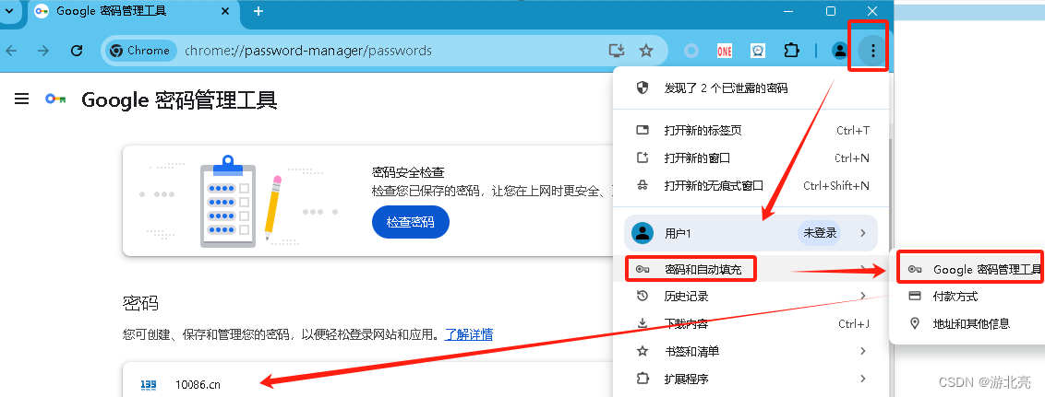Screen dimensions: 1045x397
Task: Reload the page
Action: pos(77,51)
